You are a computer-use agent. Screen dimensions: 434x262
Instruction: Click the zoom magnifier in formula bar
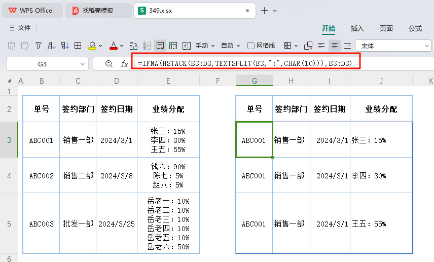(109, 64)
